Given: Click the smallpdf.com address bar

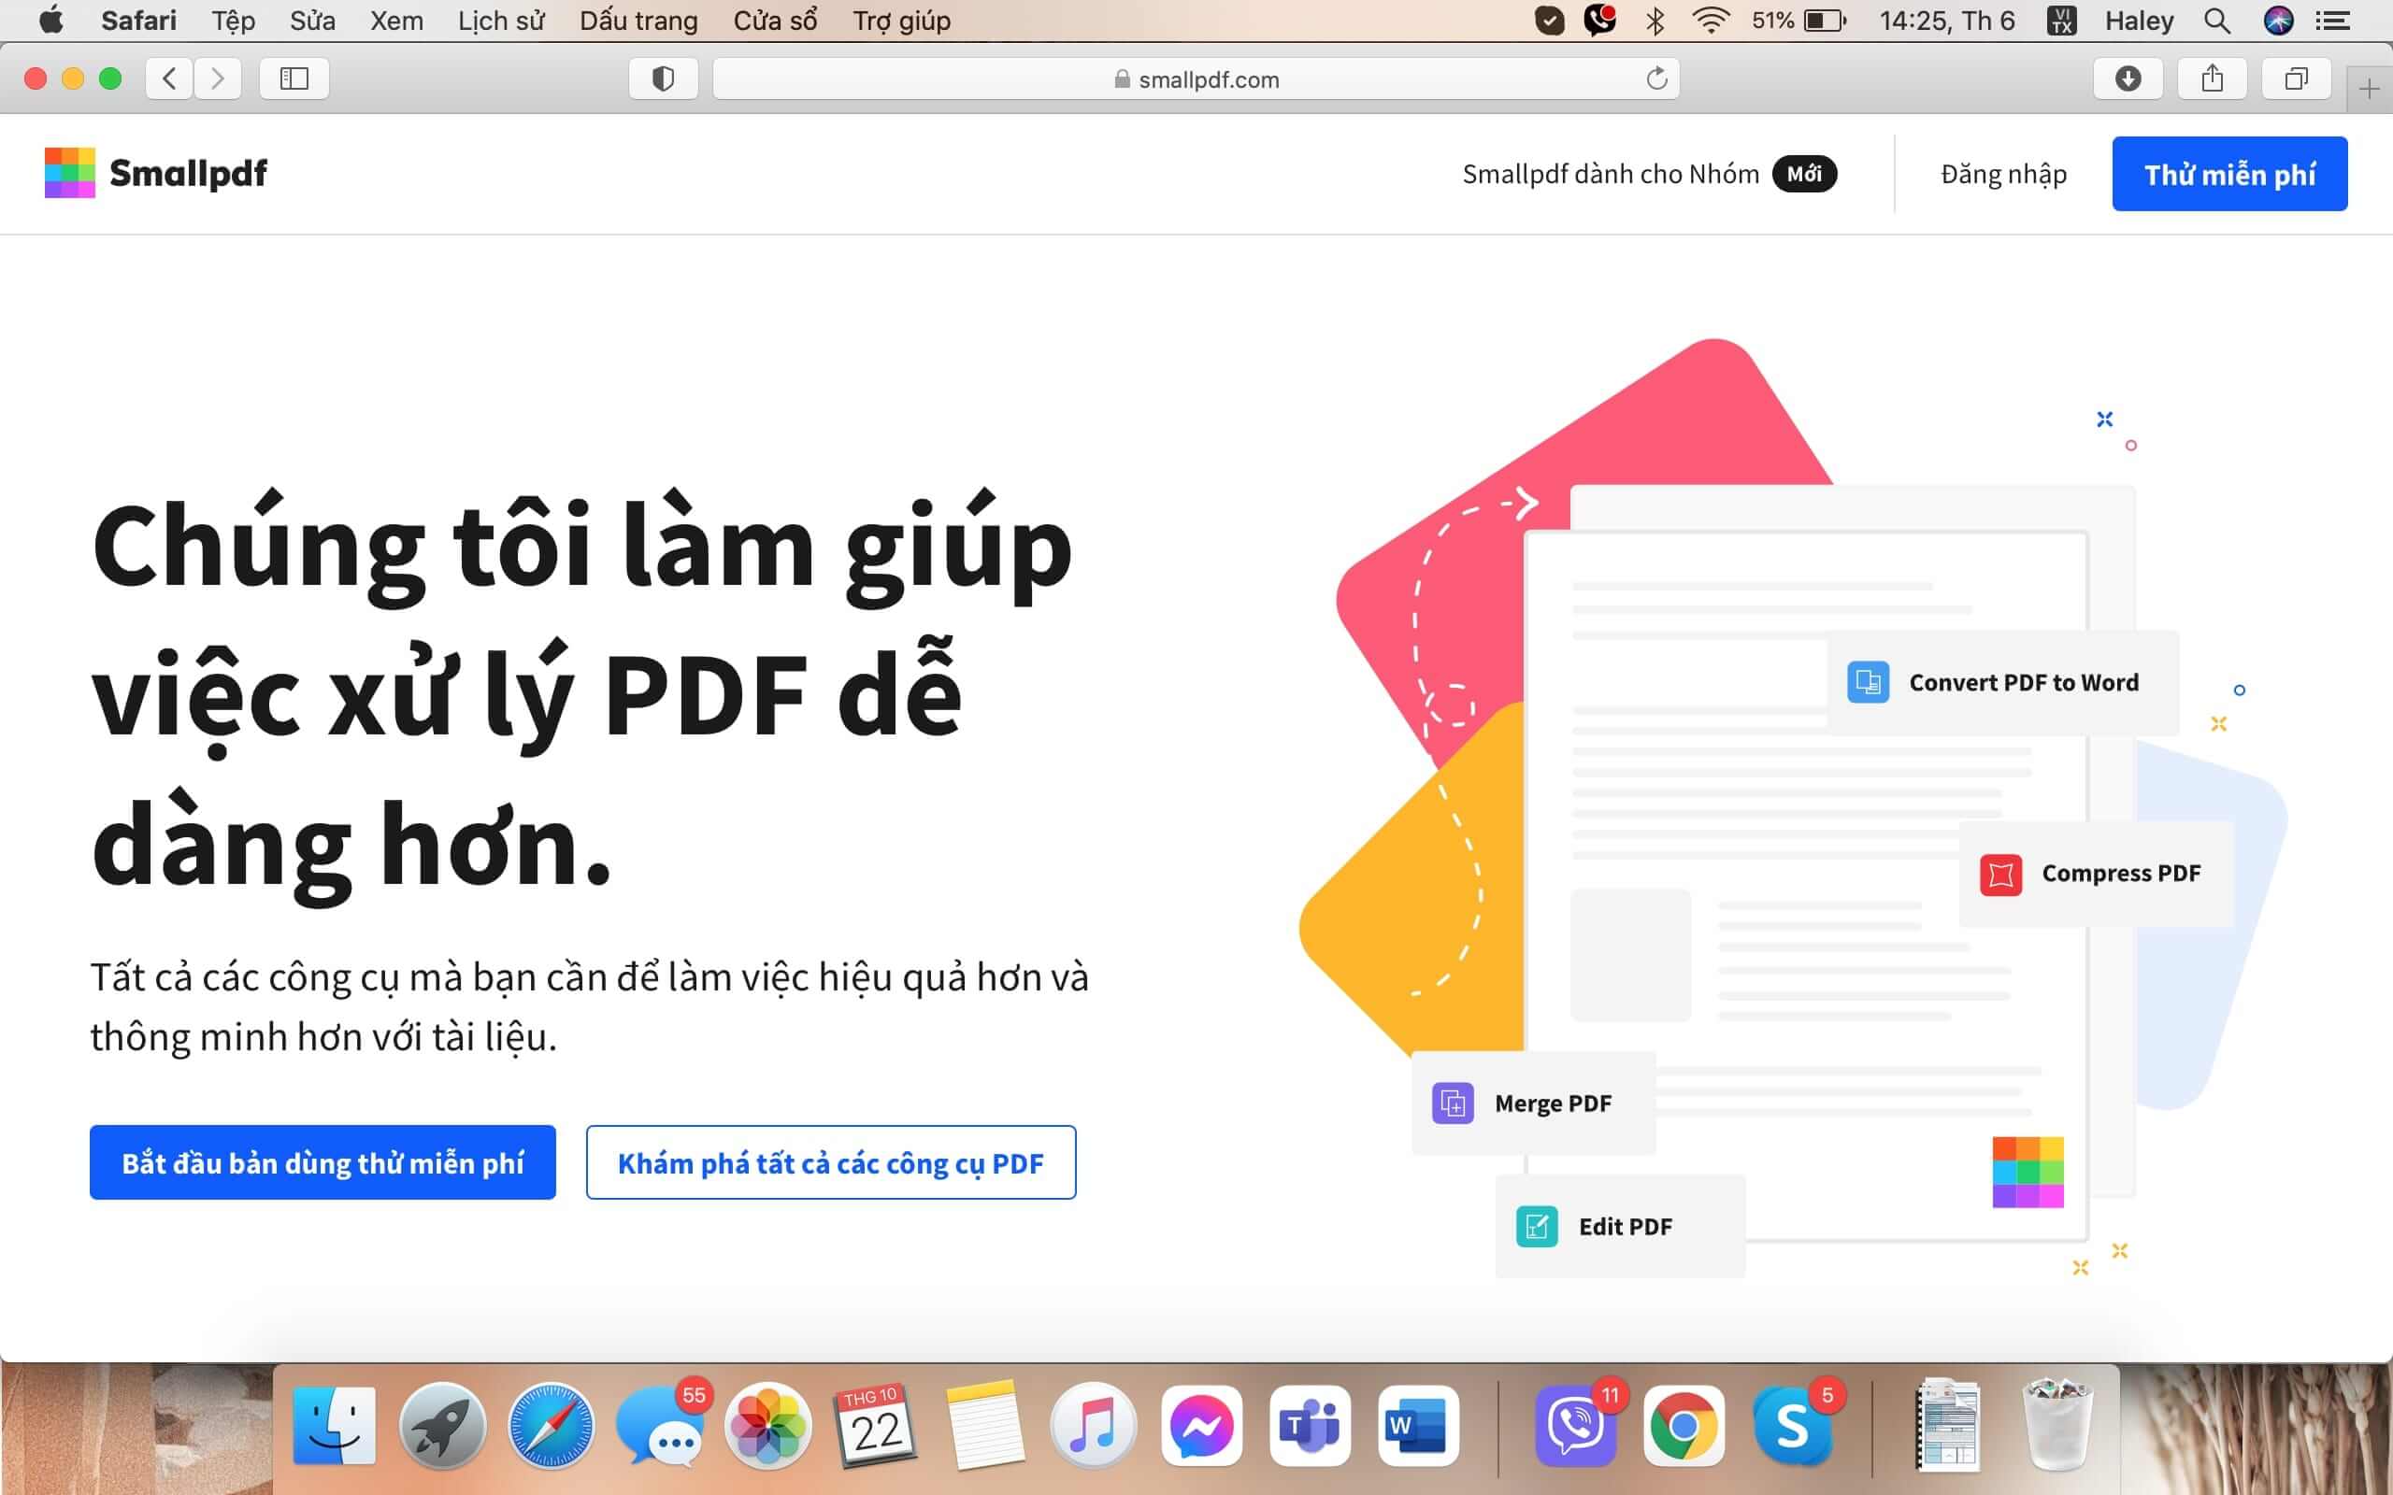Looking at the screenshot, I should 1196,79.
